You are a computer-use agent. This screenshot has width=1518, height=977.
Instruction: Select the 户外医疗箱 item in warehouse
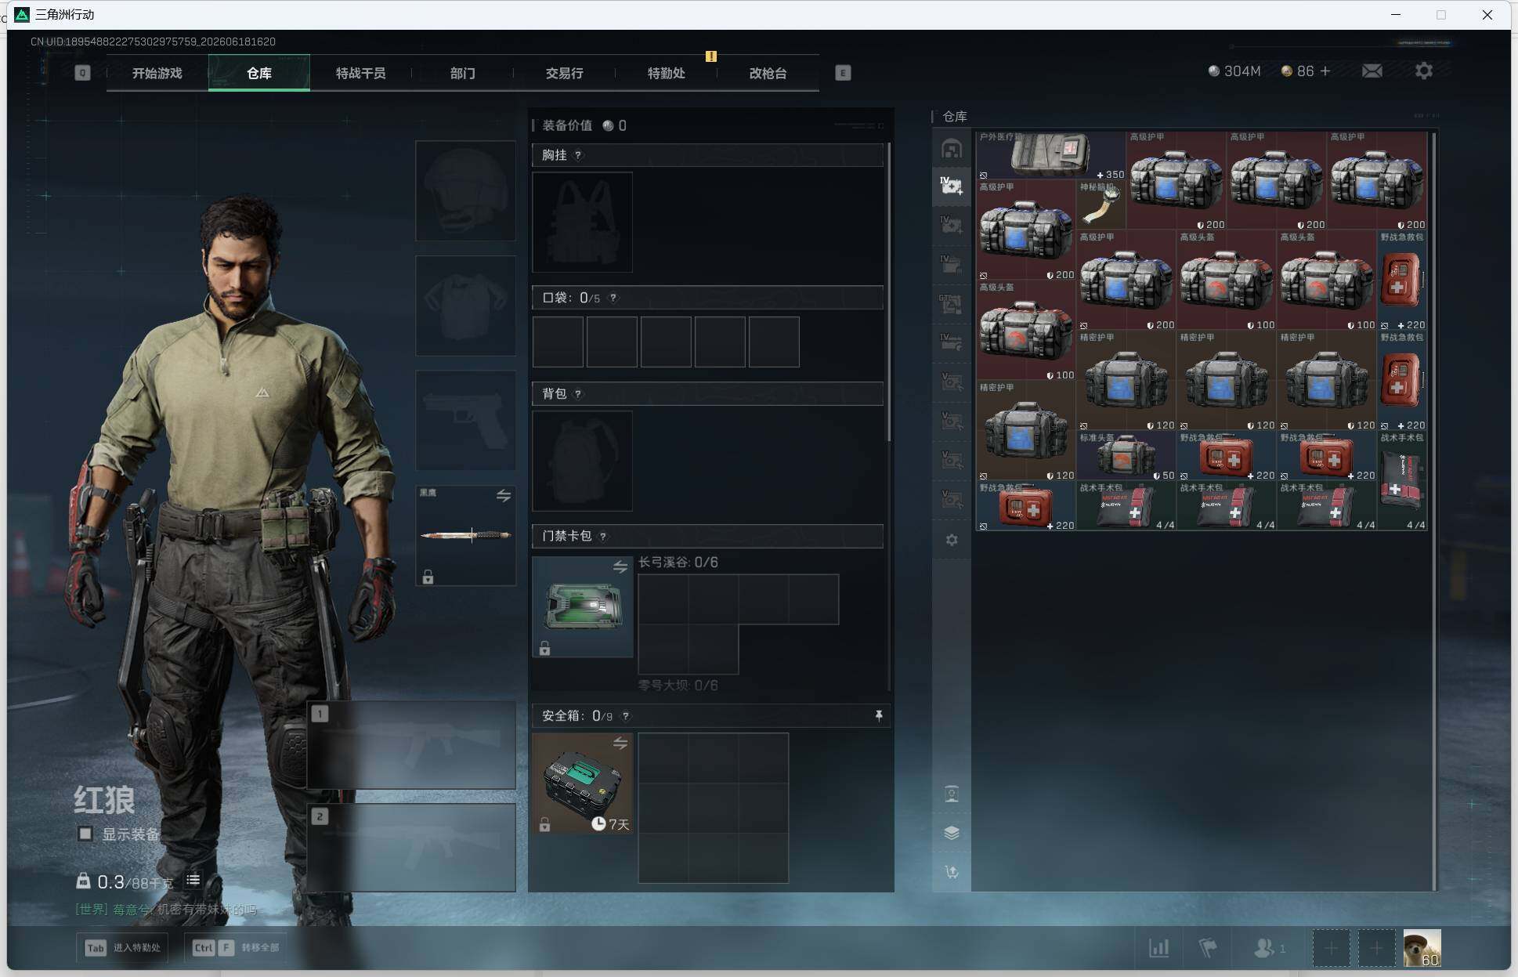pyautogui.click(x=1051, y=155)
